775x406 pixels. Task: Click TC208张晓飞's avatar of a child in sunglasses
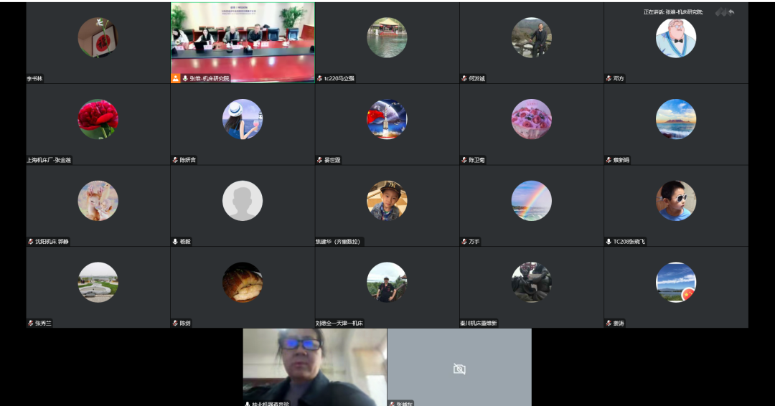[676, 201]
